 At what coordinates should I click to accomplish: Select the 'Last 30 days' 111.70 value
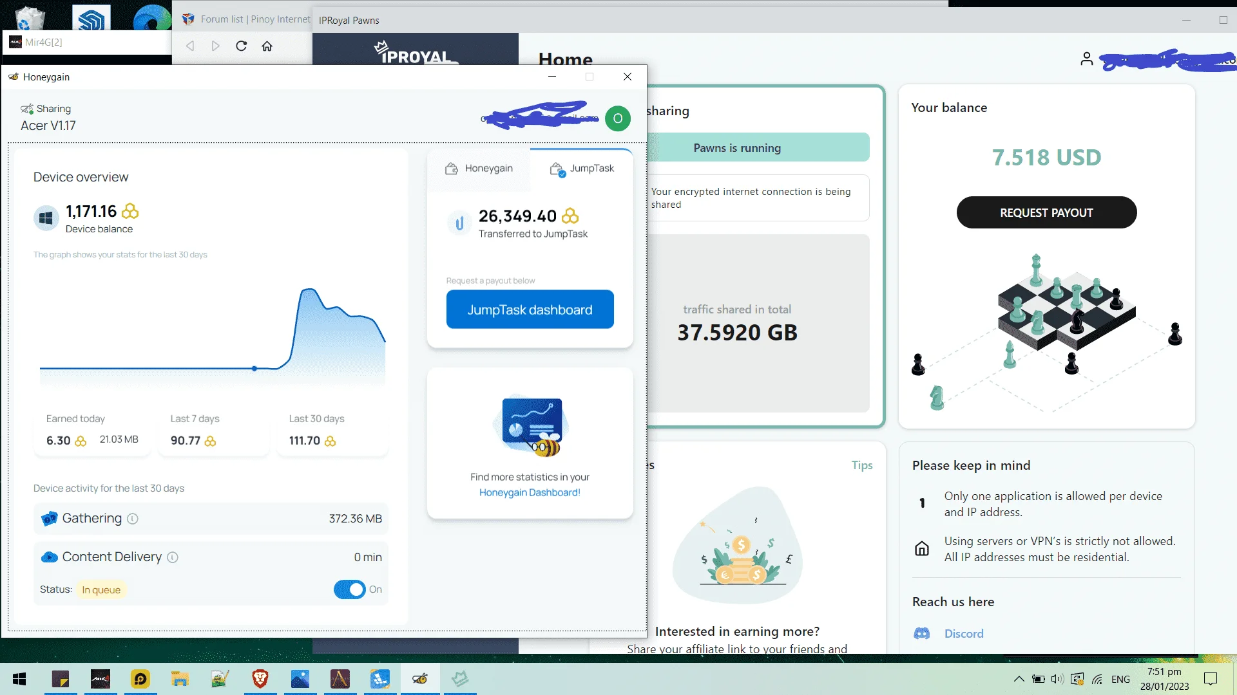point(305,441)
